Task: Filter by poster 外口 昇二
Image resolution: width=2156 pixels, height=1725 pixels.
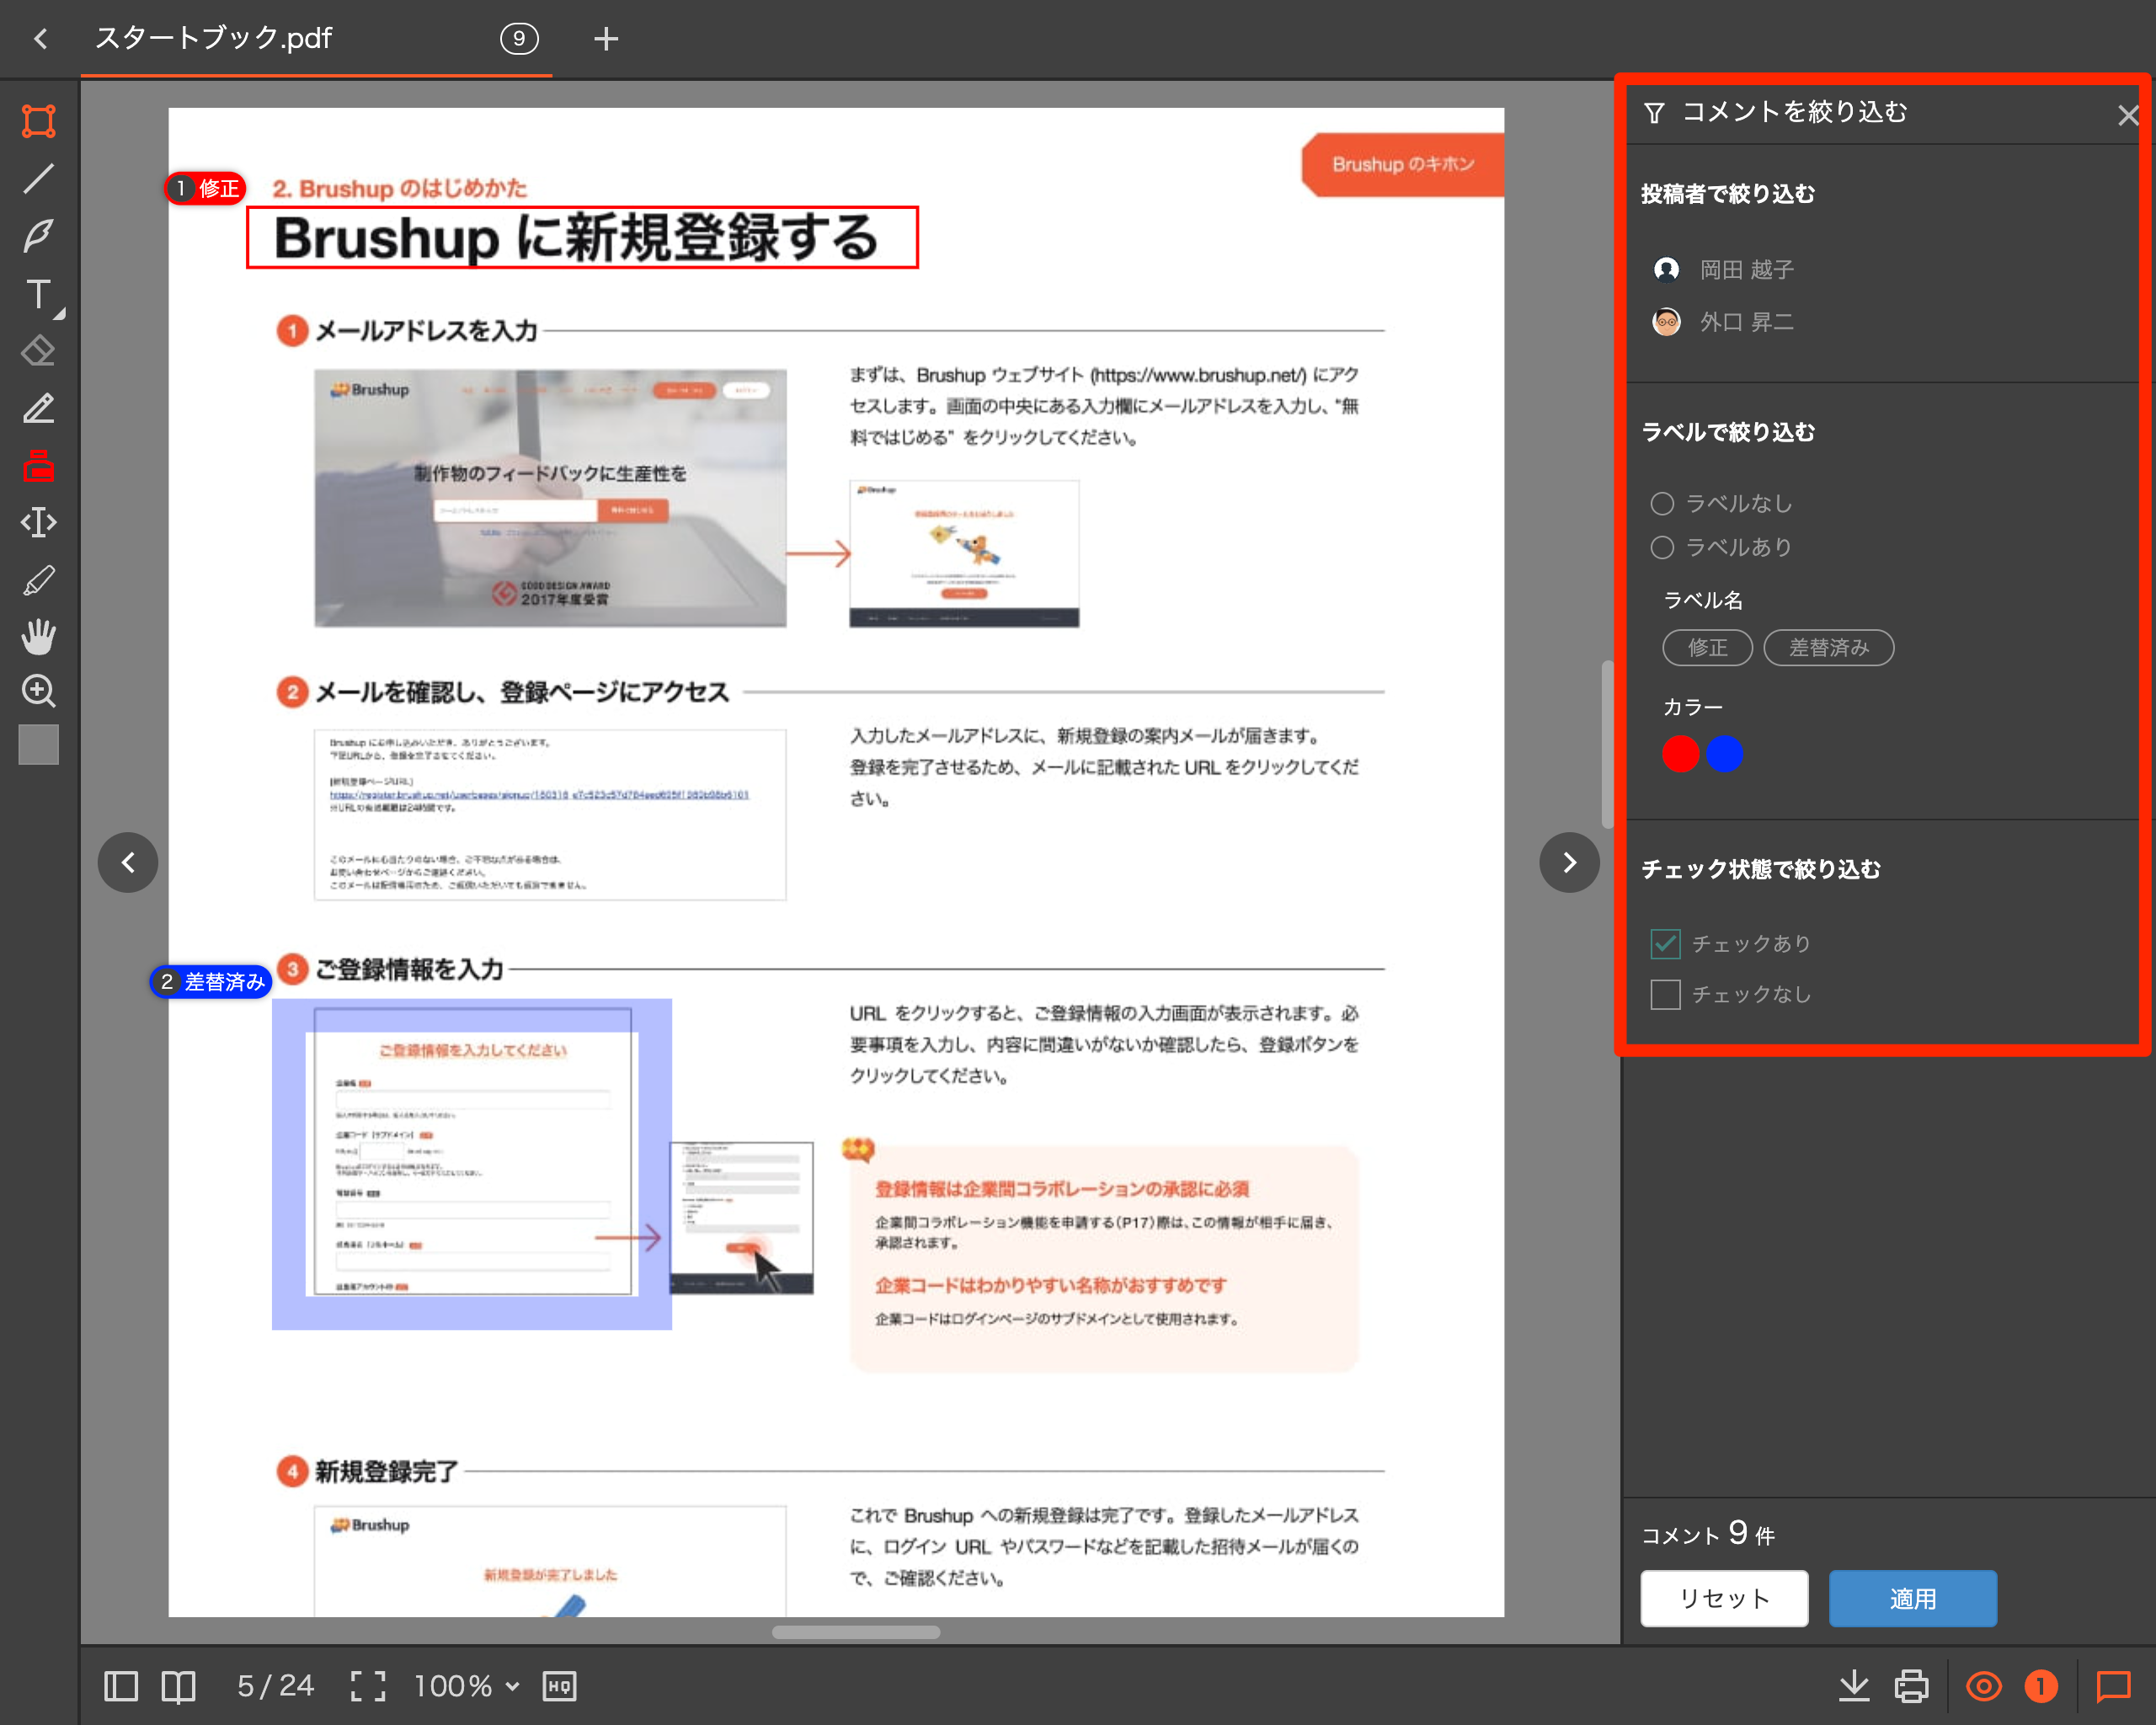Action: point(1725,322)
